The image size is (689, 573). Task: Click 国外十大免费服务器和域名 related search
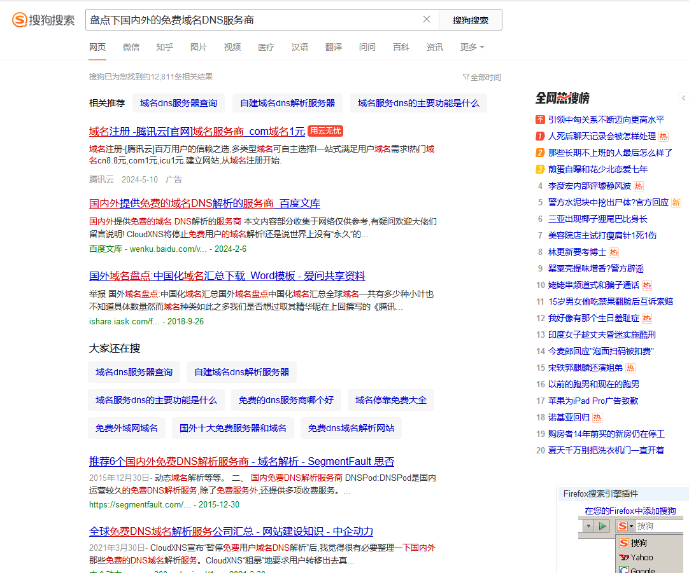point(233,428)
